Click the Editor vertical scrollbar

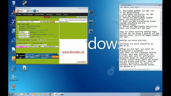click(161, 39)
